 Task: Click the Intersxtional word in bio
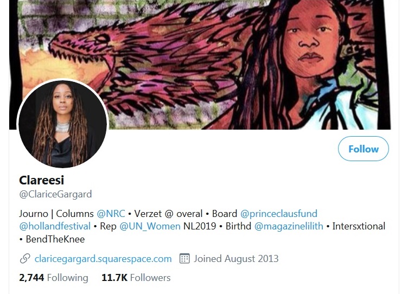pyautogui.click(x=359, y=226)
